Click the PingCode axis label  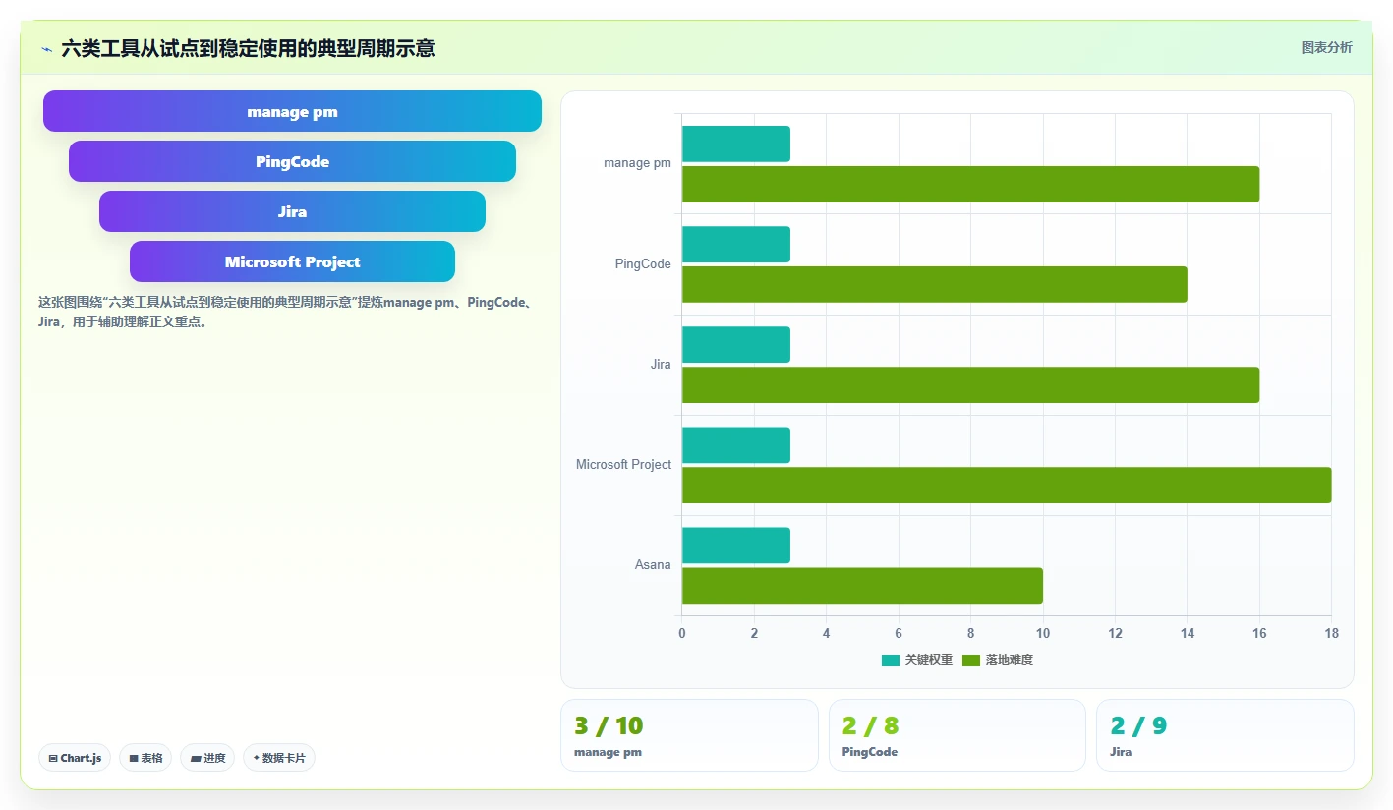(x=643, y=263)
